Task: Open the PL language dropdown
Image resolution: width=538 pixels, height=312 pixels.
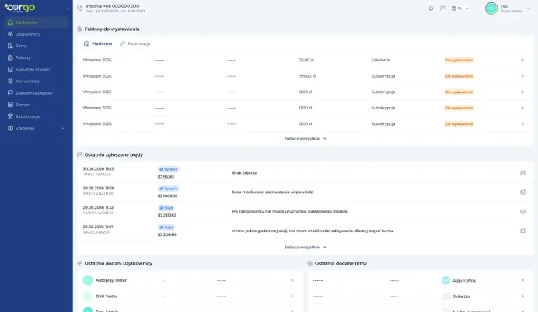Action: pos(460,9)
